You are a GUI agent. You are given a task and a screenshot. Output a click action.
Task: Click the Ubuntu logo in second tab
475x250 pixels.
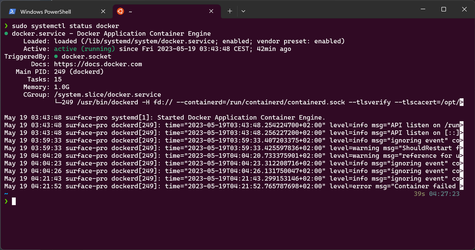[x=120, y=11]
